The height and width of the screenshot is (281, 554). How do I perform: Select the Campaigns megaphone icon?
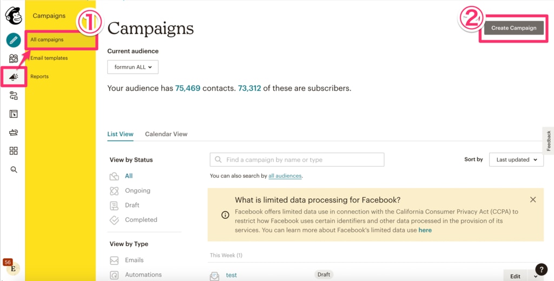click(14, 77)
